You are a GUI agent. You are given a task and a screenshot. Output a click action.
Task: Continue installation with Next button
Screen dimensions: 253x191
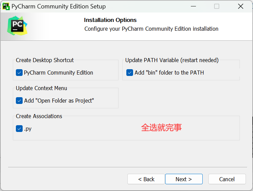pyautogui.click(x=184, y=179)
